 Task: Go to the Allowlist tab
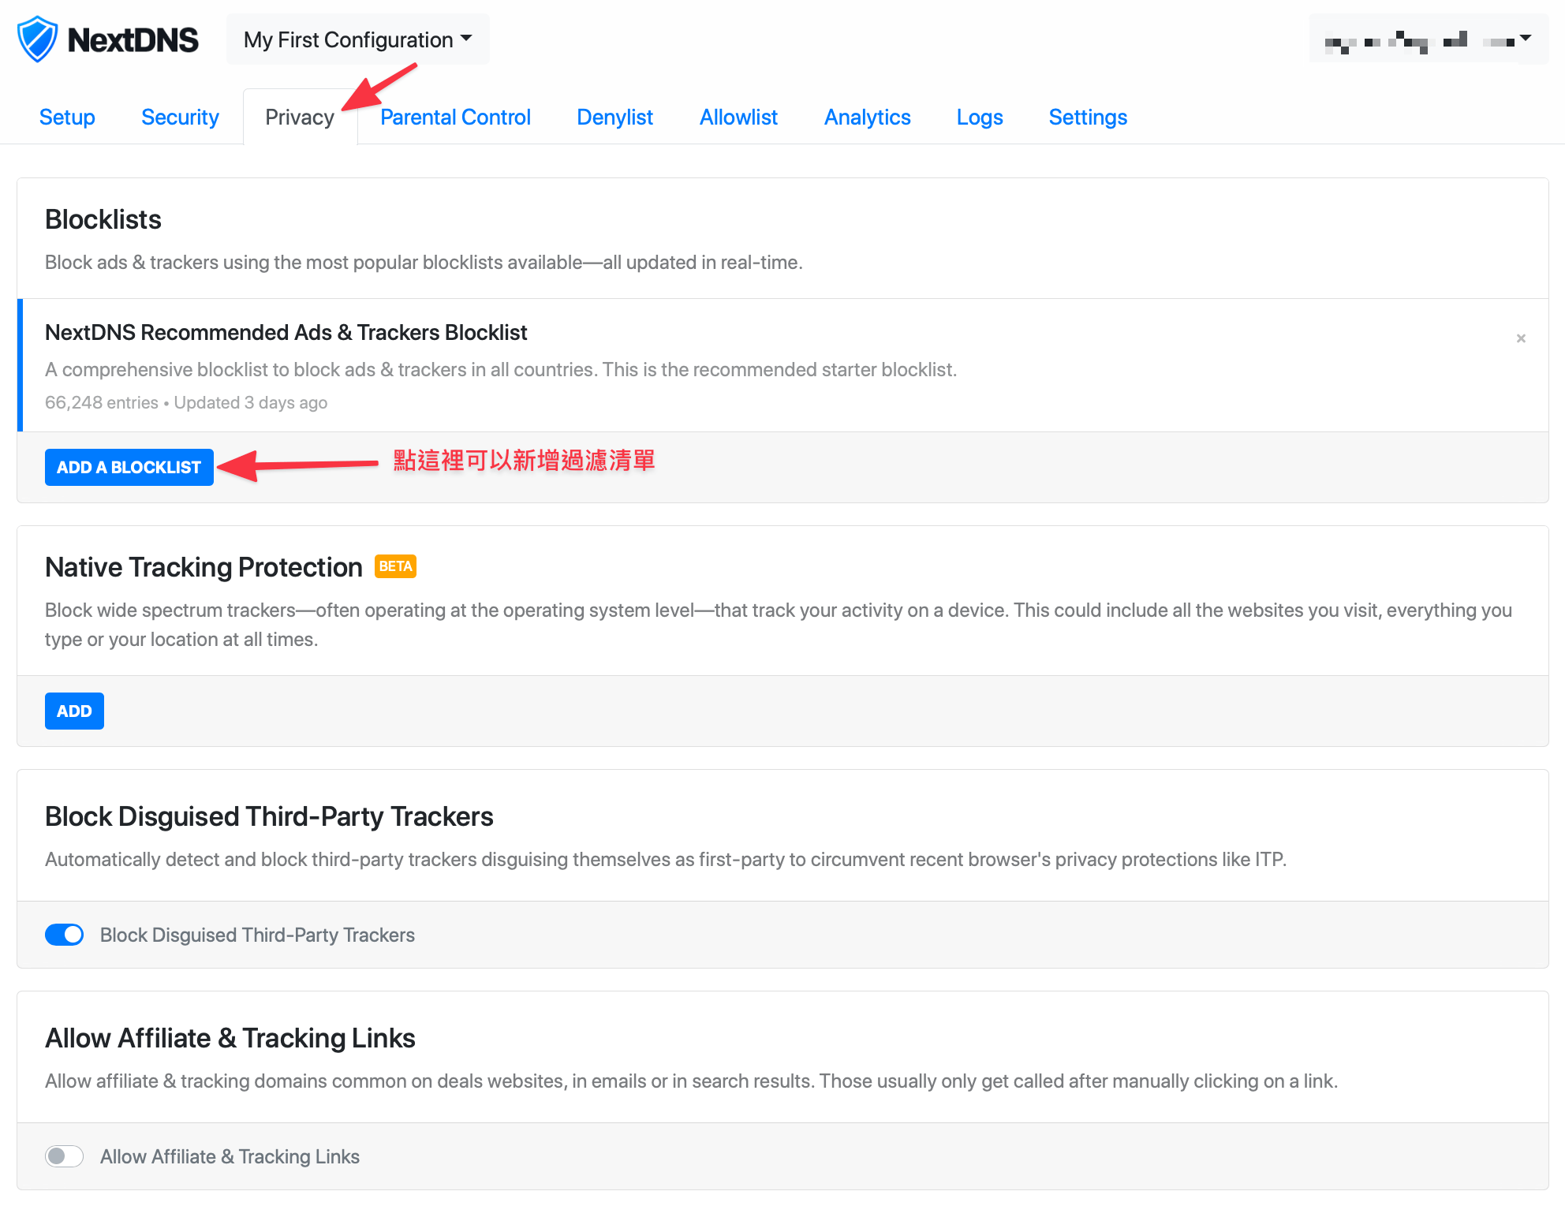[738, 117]
